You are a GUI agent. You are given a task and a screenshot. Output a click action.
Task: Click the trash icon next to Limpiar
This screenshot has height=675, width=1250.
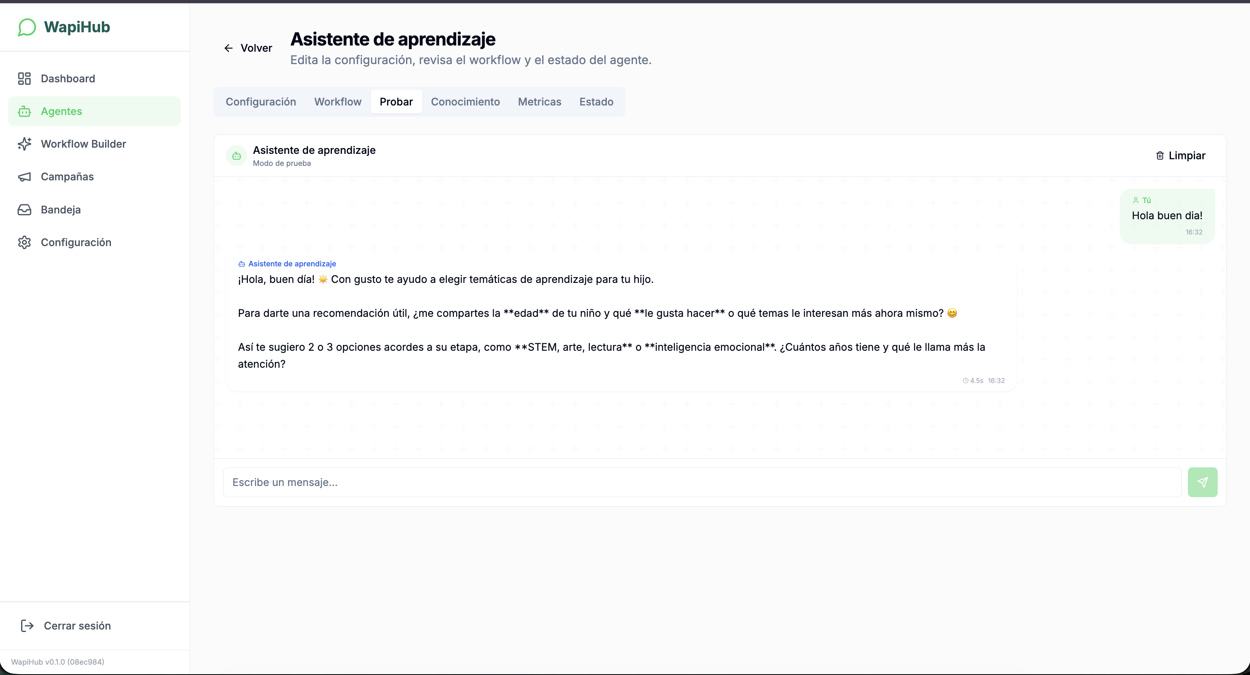pyautogui.click(x=1160, y=156)
